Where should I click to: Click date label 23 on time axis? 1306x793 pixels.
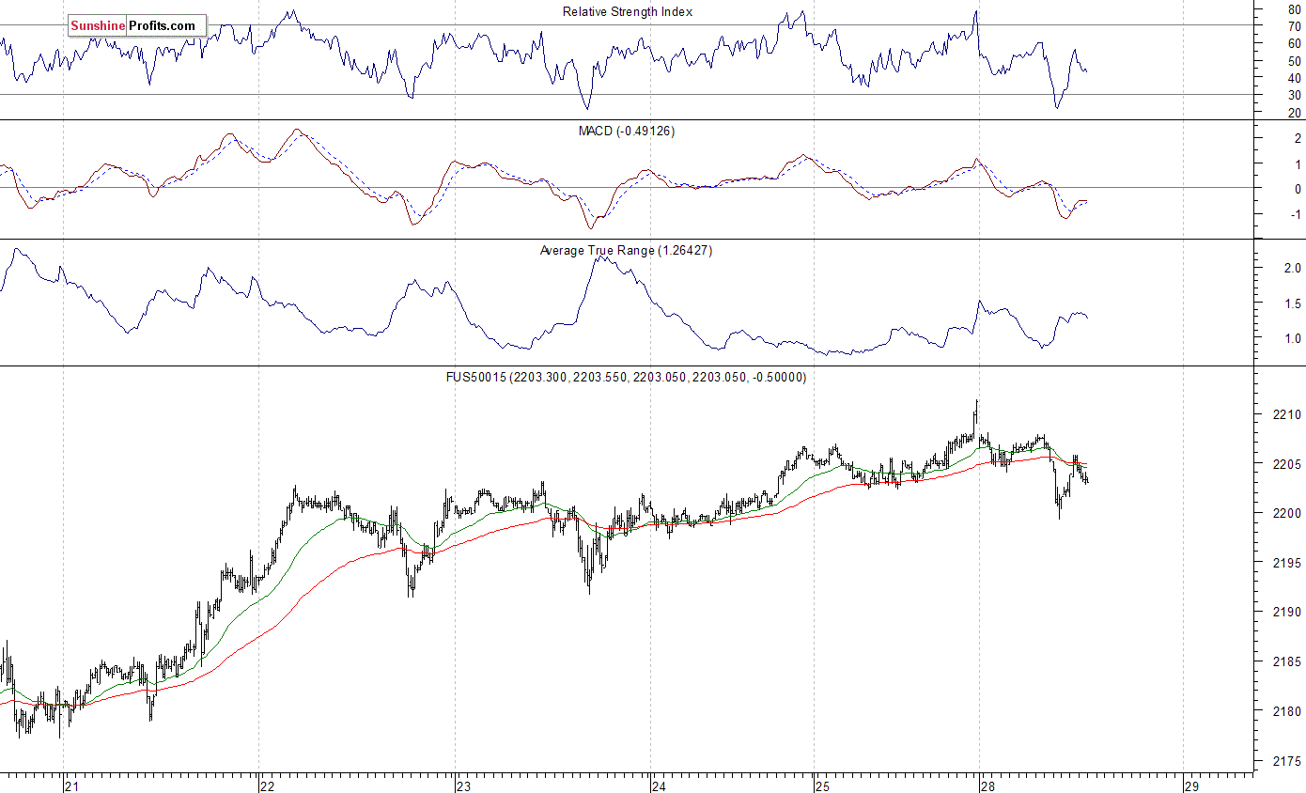463,785
